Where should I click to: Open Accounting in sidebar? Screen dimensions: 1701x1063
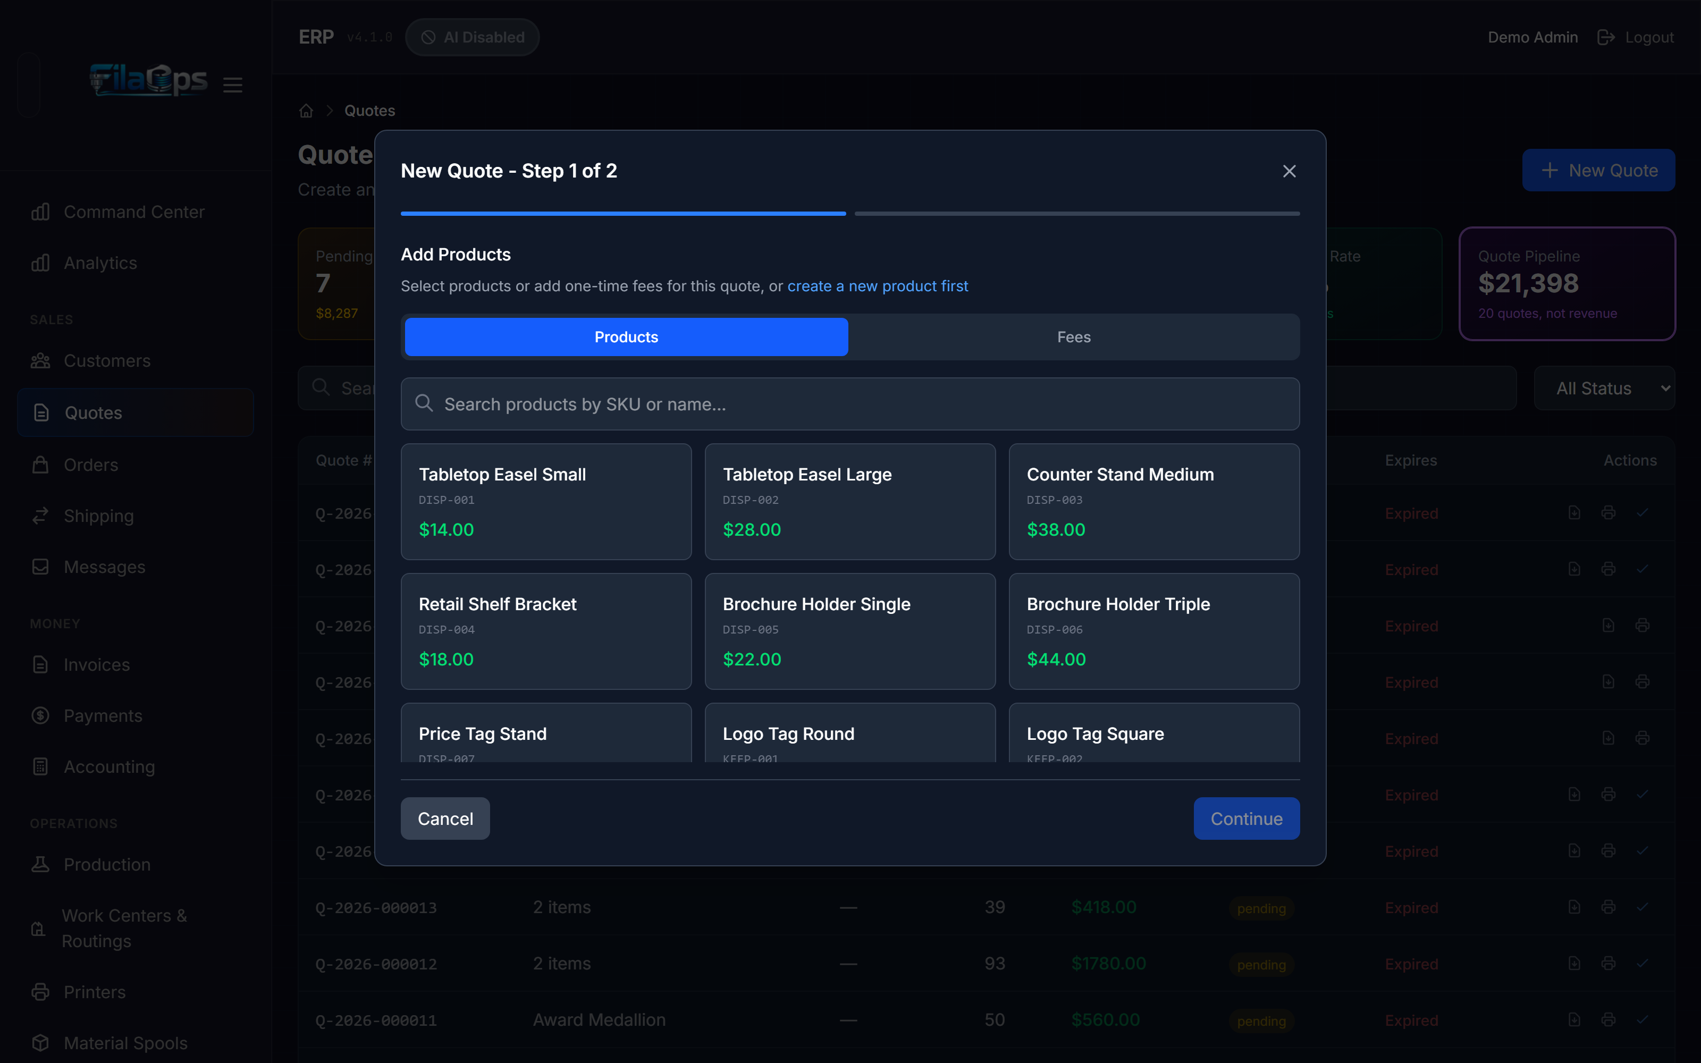tap(134, 767)
